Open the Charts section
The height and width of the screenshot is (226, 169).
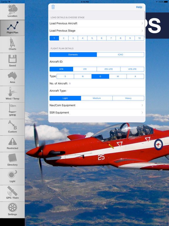coord(12,44)
